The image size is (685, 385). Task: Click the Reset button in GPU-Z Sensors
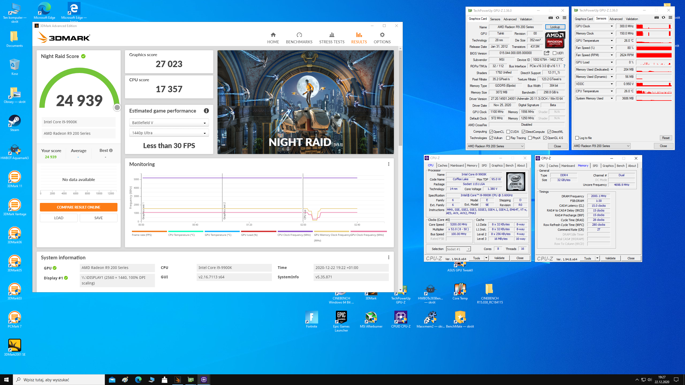665,138
